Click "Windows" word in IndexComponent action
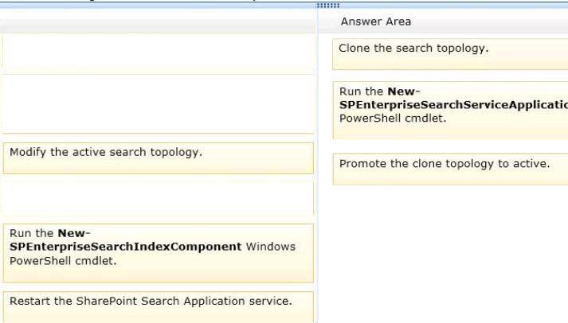This screenshot has width=568, height=323. tap(271, 247)
